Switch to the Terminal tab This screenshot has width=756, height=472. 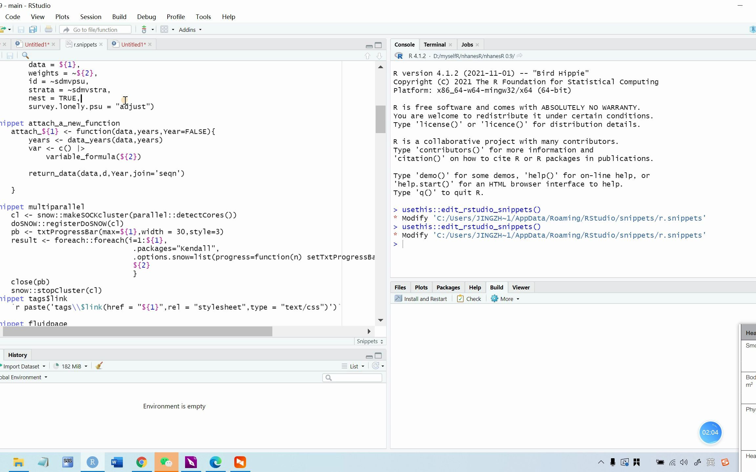pos(434,45)
